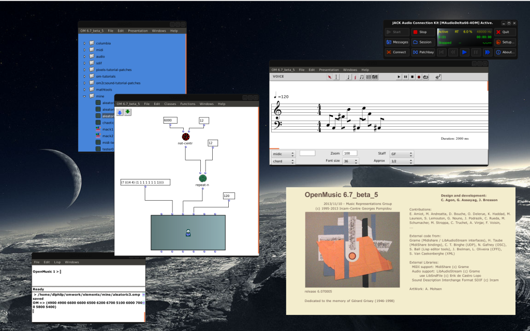
Task: Click the mack1 maquette icon in workspace
Action: [98, 129]
